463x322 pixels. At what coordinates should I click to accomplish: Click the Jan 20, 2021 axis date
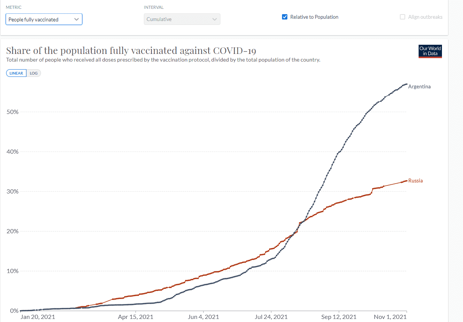point(37,317)
